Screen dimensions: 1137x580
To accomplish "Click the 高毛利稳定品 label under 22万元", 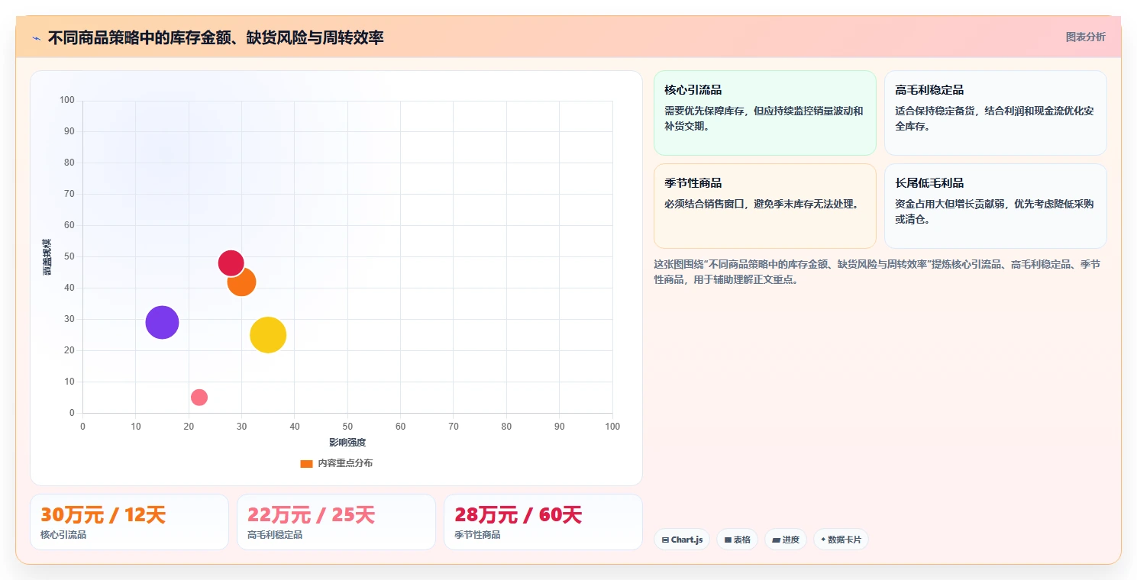I will [x=275, y=535].
